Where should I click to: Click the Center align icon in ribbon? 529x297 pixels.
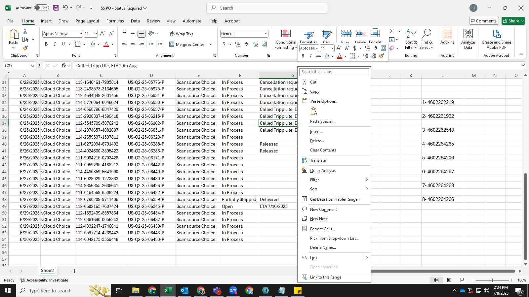[133, 44]
